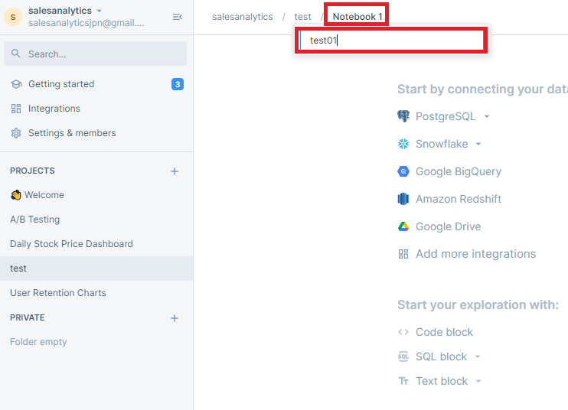Expand the salesanalytics workspace dropdown
Image resolution: width=568 pixels, height=410 pixels.
(99, 11)
